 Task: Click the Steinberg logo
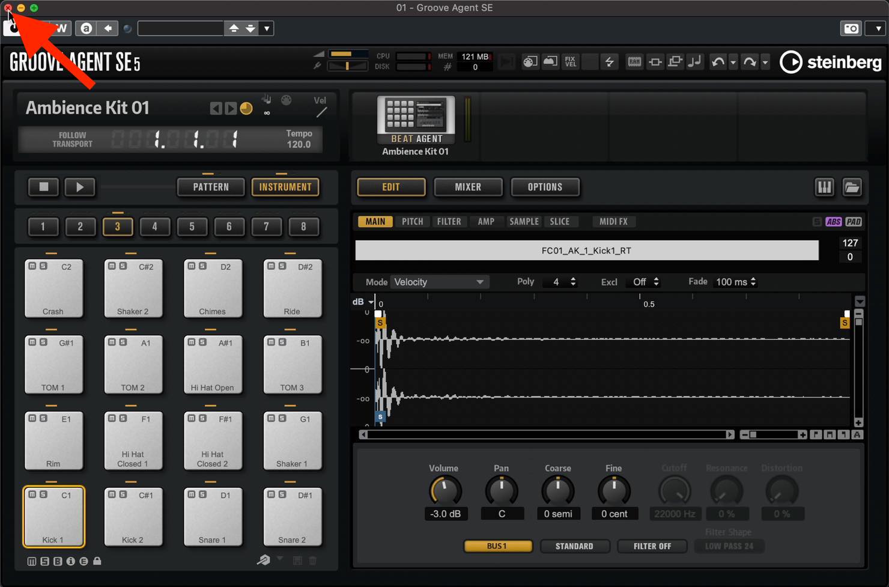pos(831,62)
